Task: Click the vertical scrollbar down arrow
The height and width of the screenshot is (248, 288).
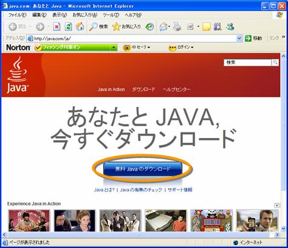Action: click(x=283, y=229)
